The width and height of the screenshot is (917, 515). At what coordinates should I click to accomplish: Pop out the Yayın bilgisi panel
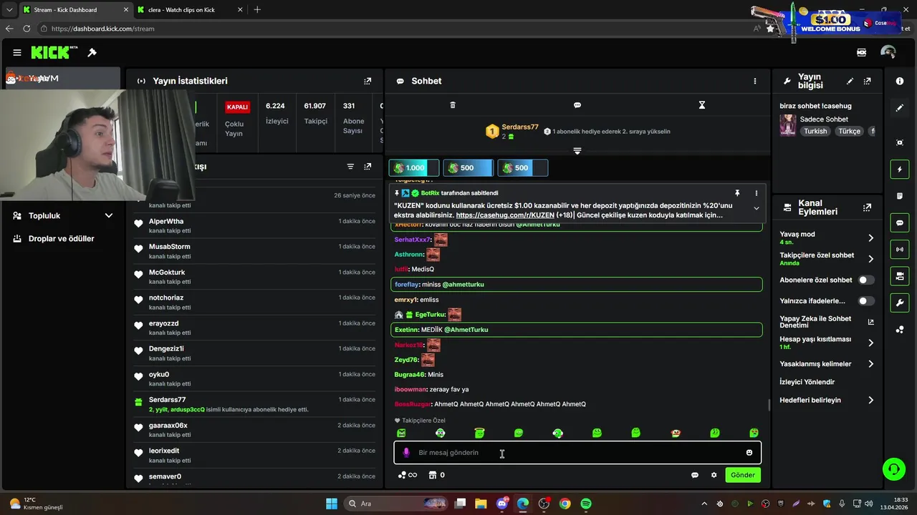pyautogui.click(x=868, y=82)
